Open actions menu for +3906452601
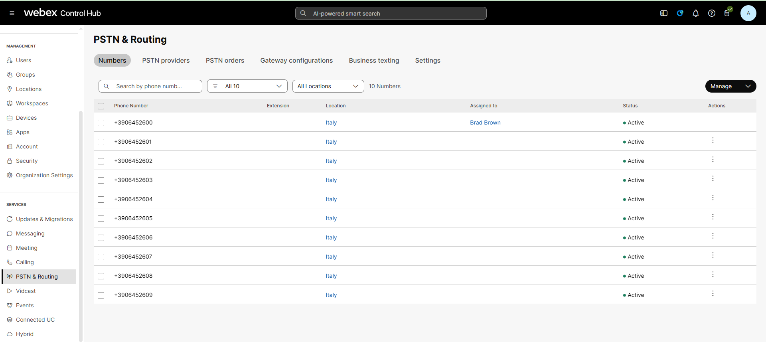This screenshot has height=342, width=766. 713,140
